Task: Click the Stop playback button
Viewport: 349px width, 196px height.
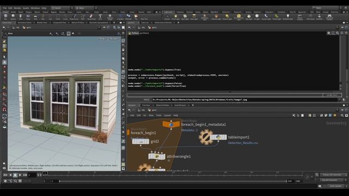Action: (15, 175)
